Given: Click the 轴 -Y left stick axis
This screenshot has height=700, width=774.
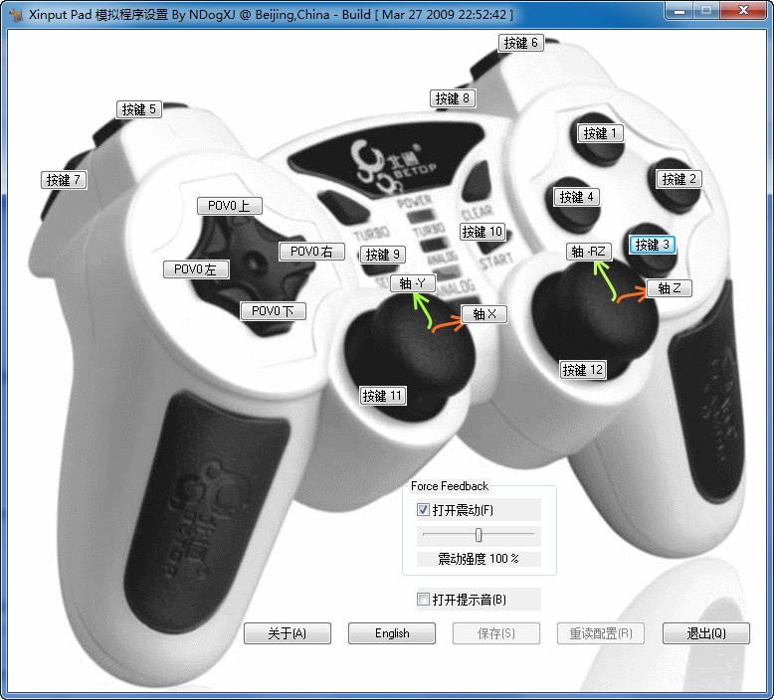Looking at the screenshot, I should [413, 283].
